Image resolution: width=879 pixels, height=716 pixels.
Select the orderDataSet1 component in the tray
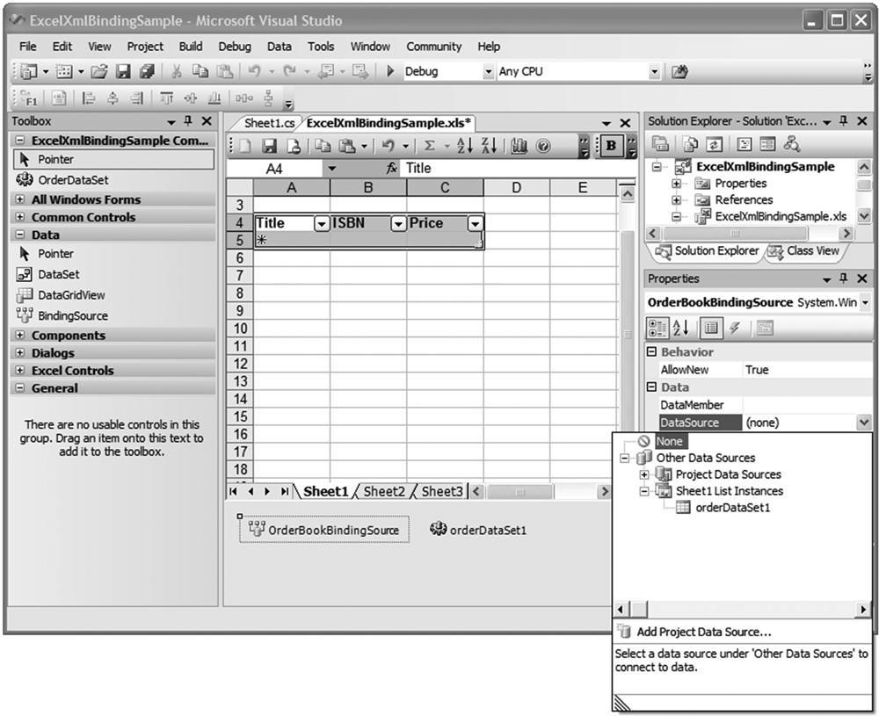pos(478,530)
